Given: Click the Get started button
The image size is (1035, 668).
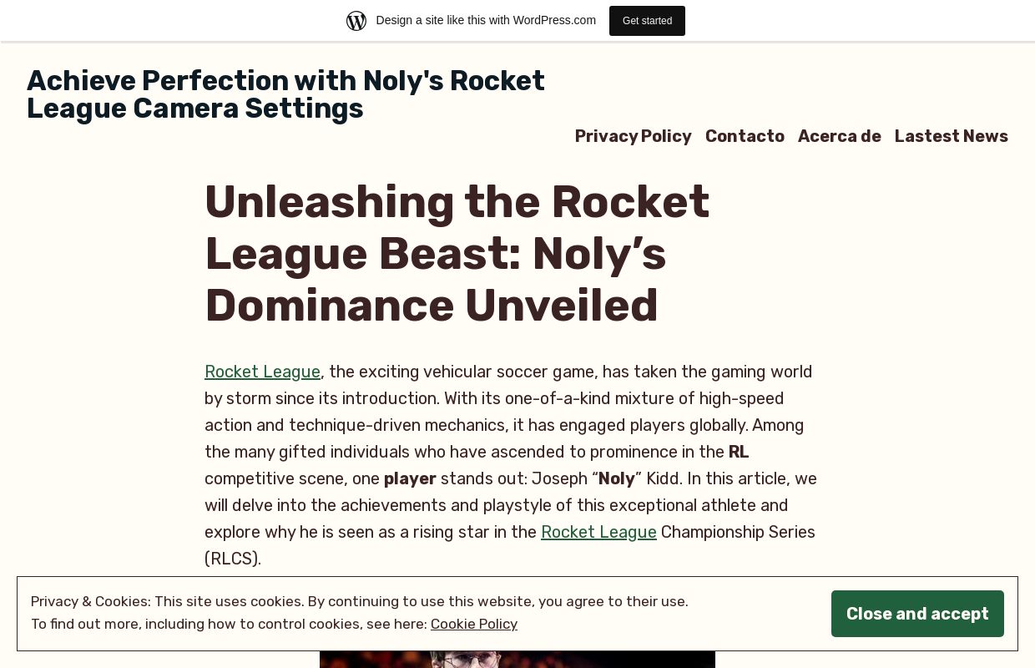Looking at the screenshot, I should pyautogui.click(x=647, y=20).
